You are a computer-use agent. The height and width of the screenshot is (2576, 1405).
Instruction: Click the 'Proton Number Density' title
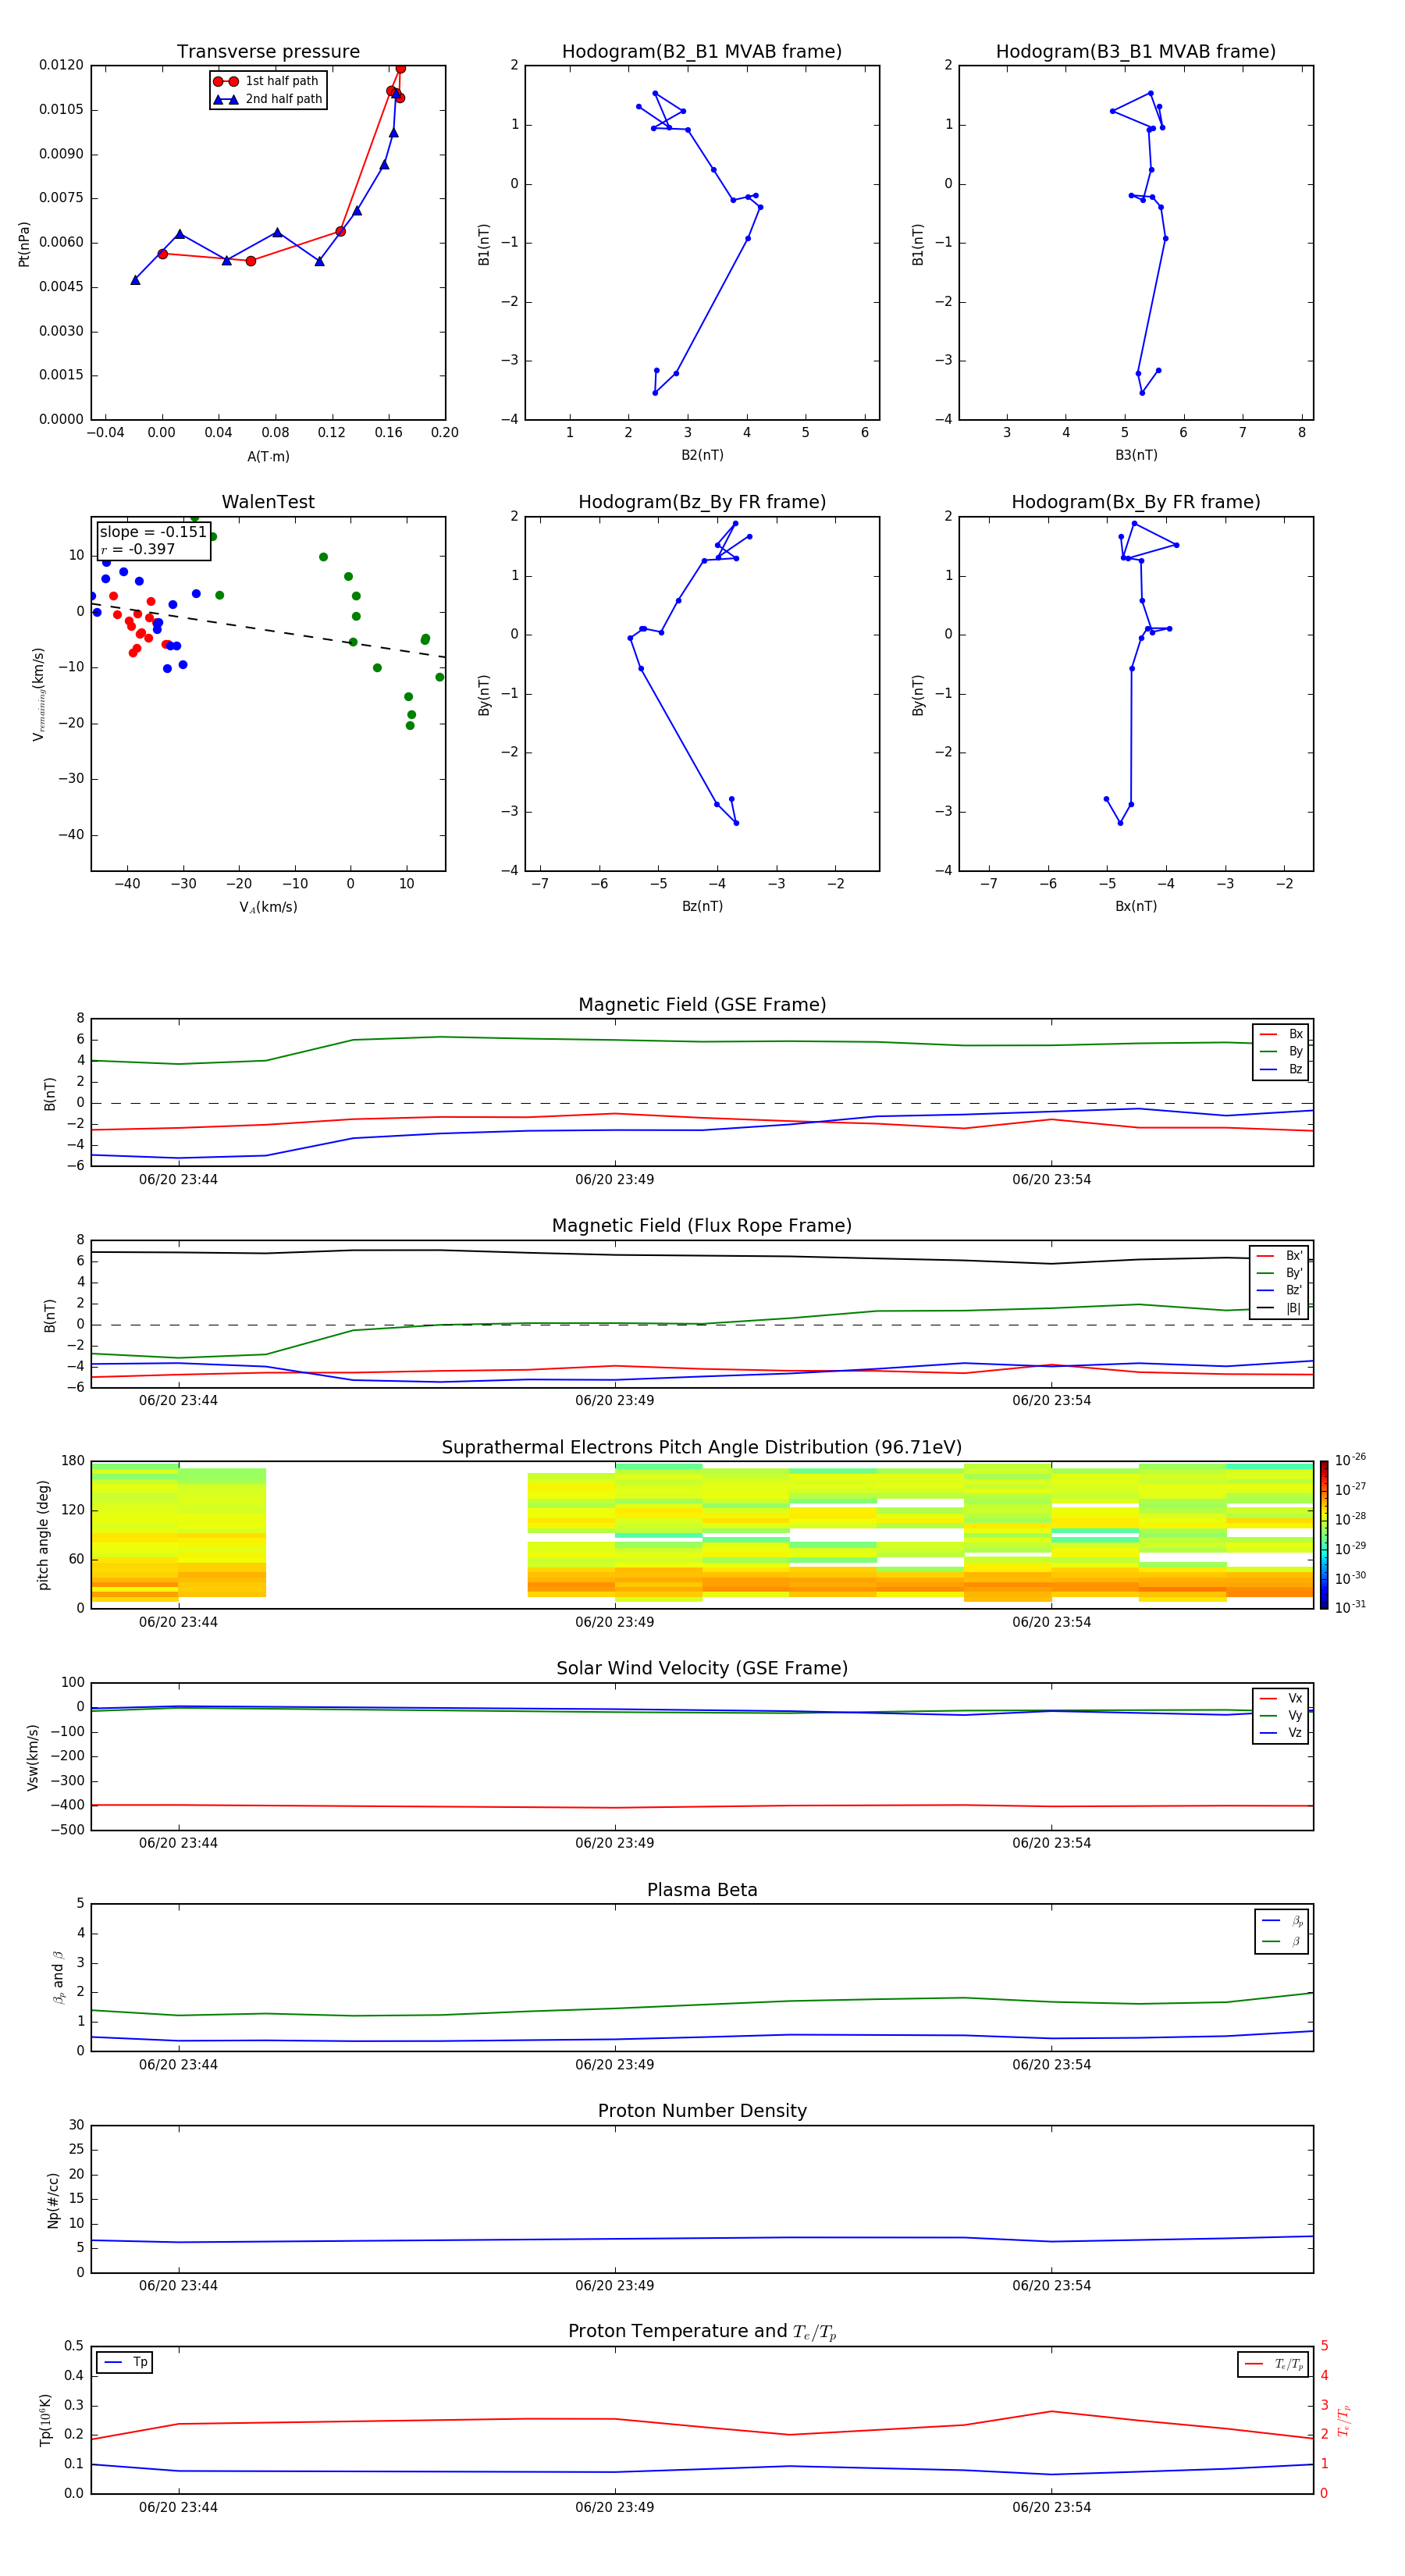click(x=702, y=2111)
